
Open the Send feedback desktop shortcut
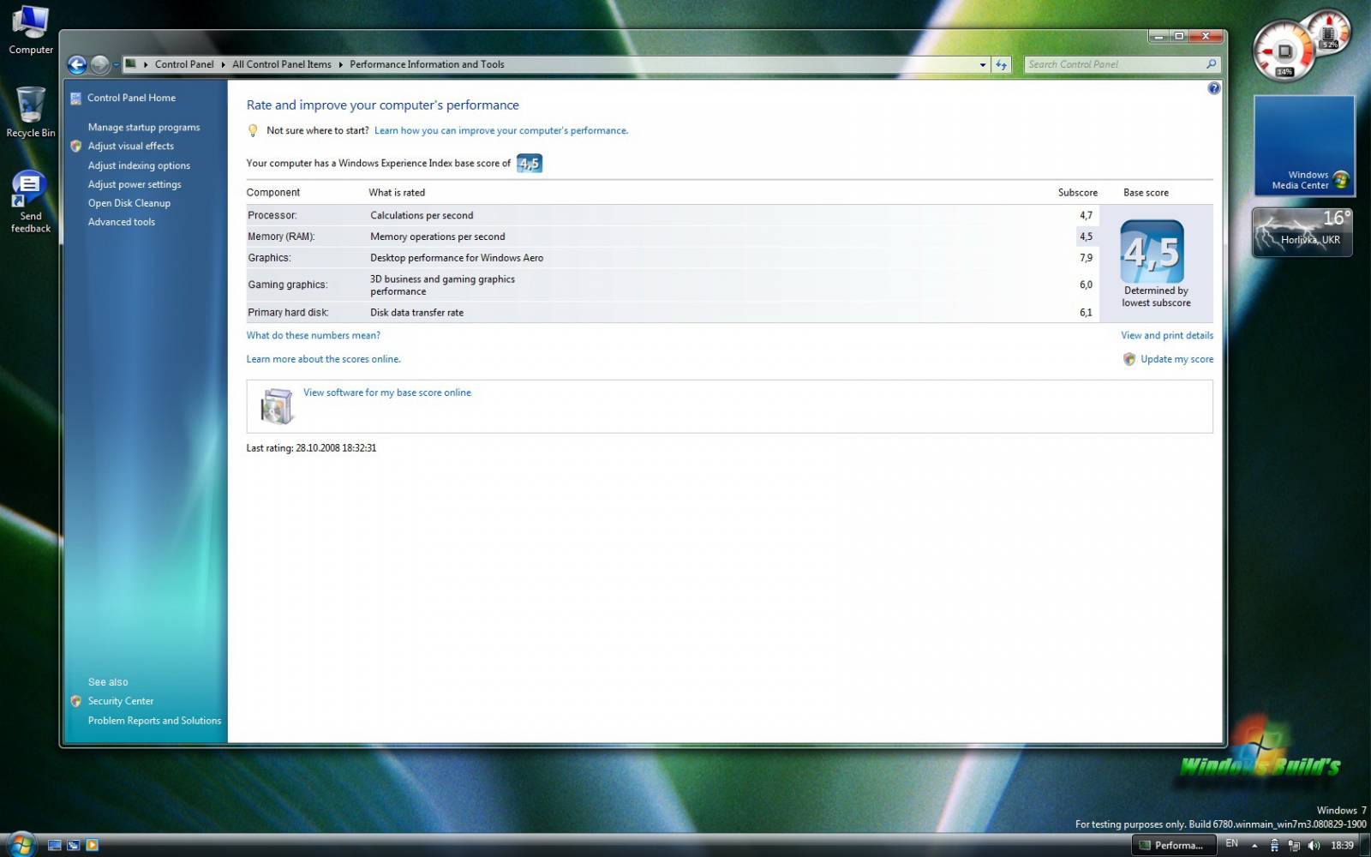click(31, 202)
